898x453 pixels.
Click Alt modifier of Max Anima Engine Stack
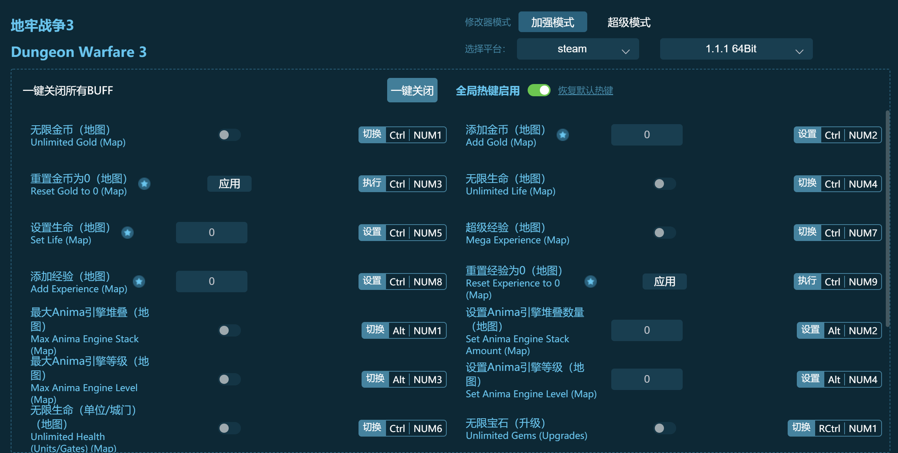(399, 331)
